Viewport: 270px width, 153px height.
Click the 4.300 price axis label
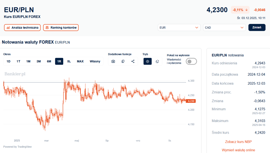click(191, 81)
